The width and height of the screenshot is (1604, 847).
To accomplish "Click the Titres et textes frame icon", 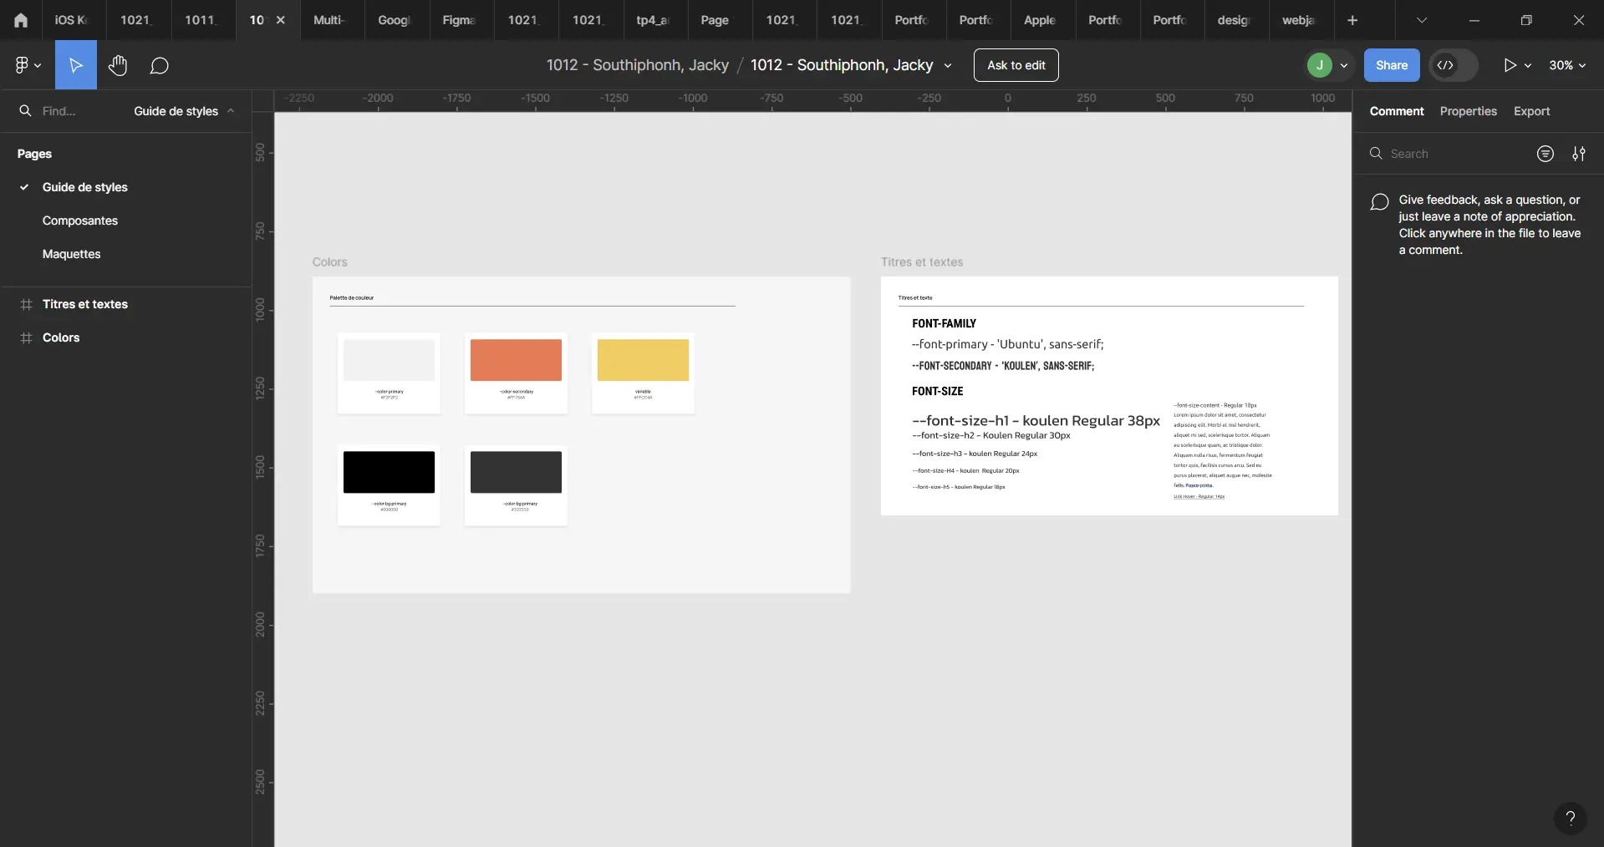I will [x=26, y=304].
